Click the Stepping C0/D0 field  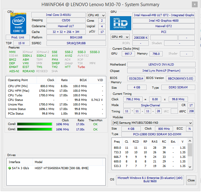[x=66, y=20]
